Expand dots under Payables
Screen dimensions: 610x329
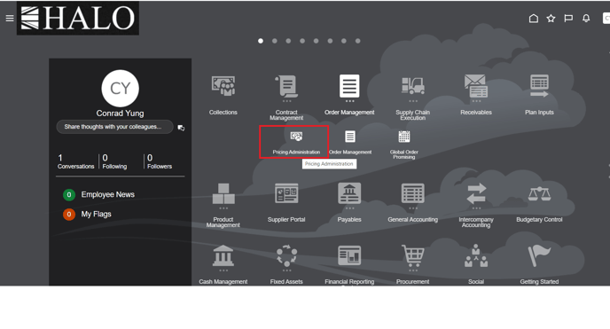pos(349,208)
